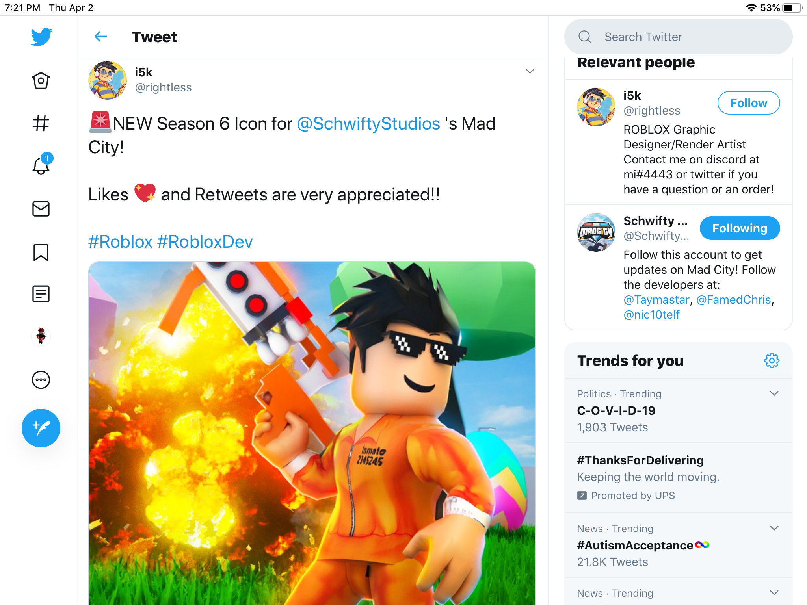Open the Home icon in sidebar

(x=41, y=81)
